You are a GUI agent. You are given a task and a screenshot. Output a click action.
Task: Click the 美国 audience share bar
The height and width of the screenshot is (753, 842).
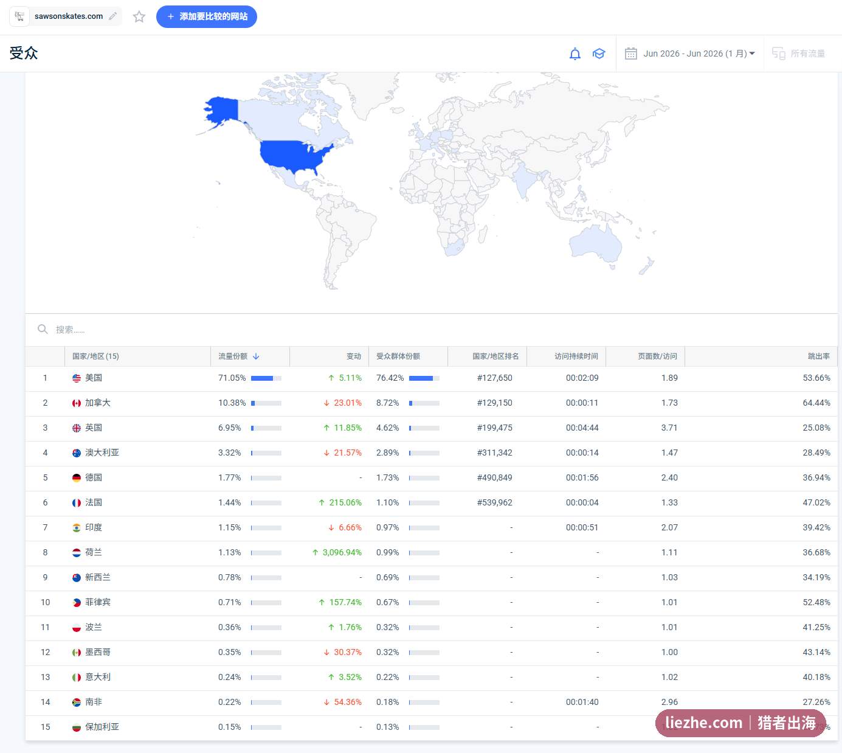coord(424,378)
